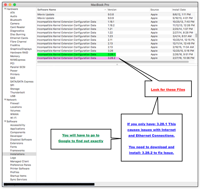Screen dimensions: 200x189
Task: Click the horizontal scrollbar below the table
Action: coord(113,62)
